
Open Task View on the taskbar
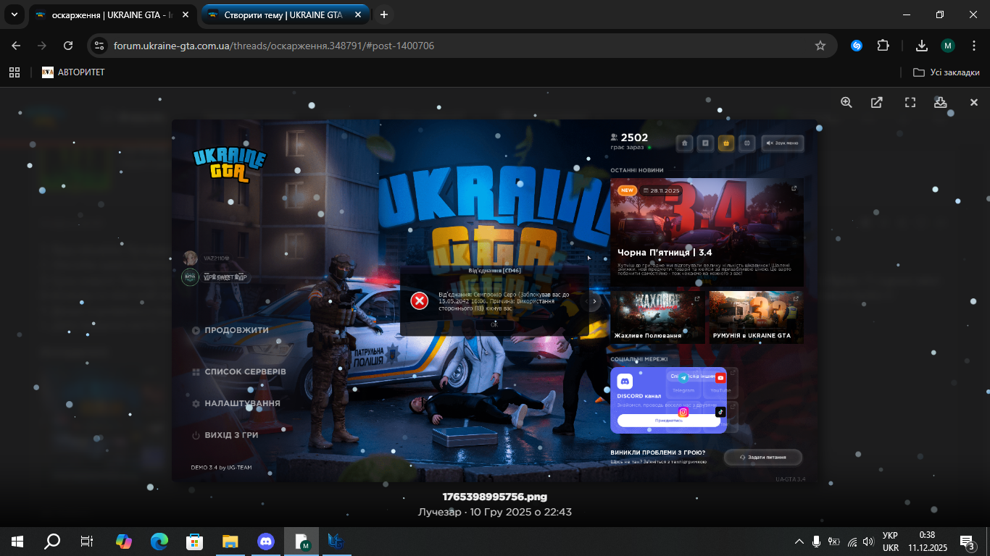[87, 542]
